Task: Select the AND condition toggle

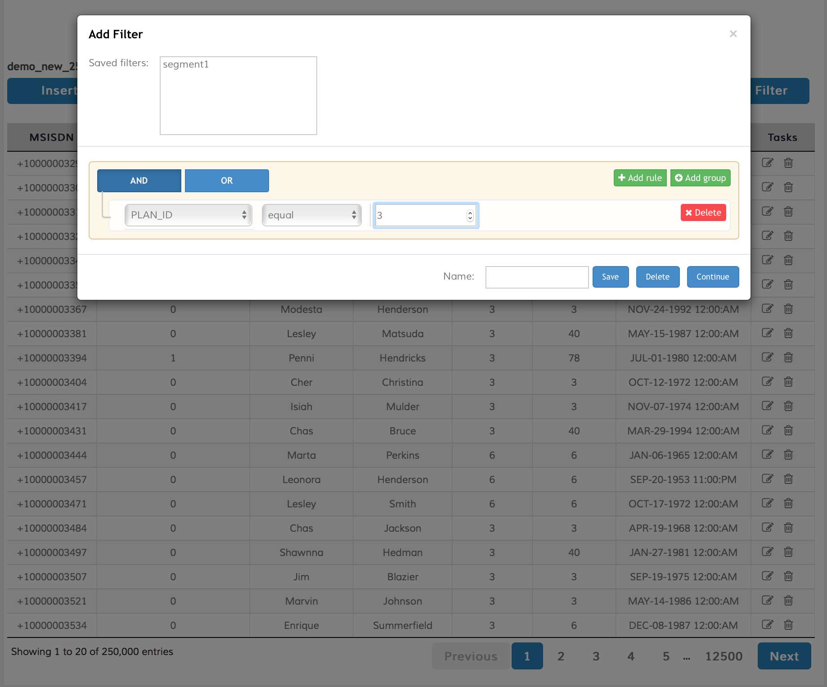Action: [x=139, y=181]
